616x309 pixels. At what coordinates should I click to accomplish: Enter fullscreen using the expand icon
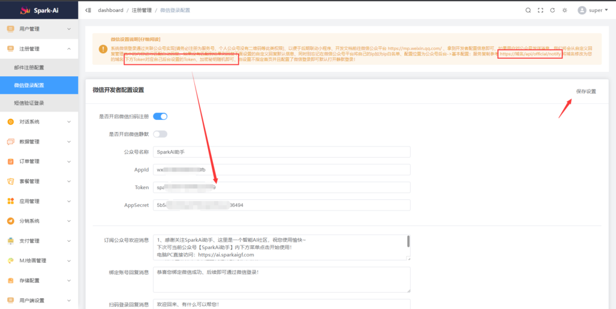pos(540,10)
